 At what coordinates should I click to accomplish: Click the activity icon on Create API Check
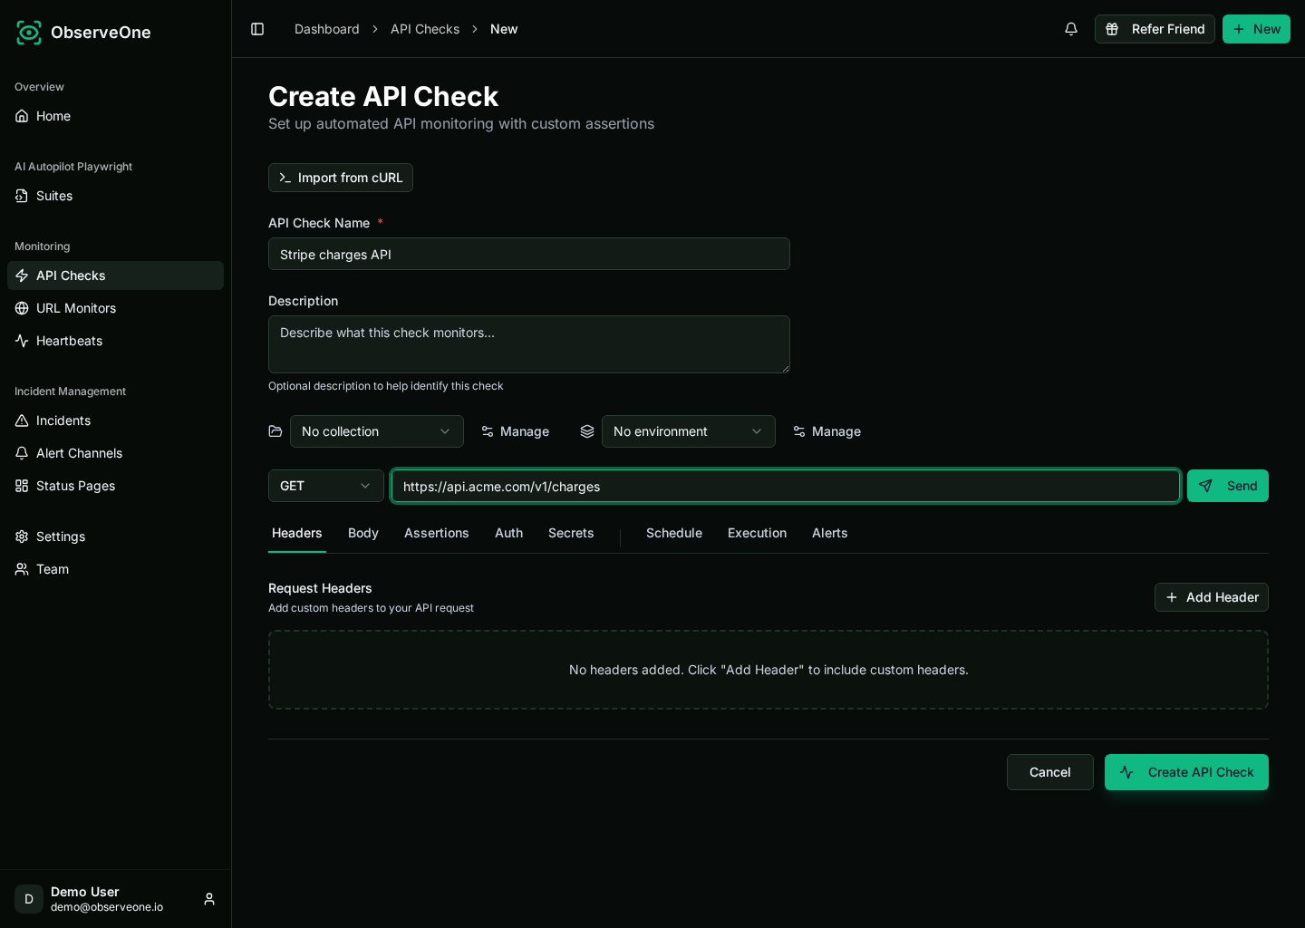1126,772
